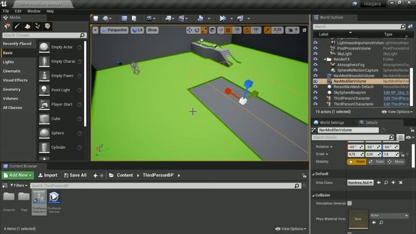Click the surface snapping icon in viewport
This screenshot has width=416, height=234.
pos(221,31)
